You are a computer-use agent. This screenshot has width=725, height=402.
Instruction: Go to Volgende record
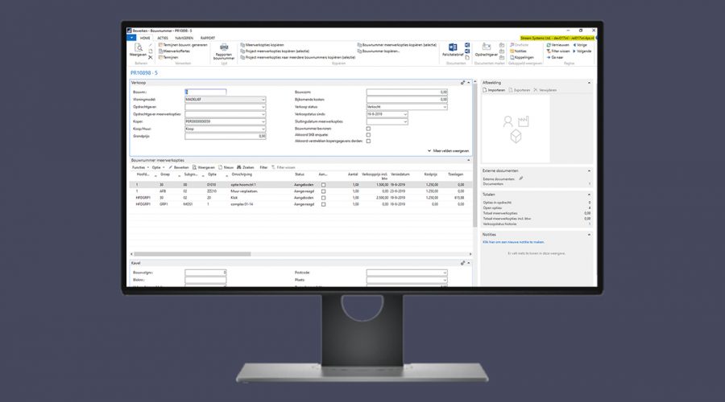(x=582, y=51)
